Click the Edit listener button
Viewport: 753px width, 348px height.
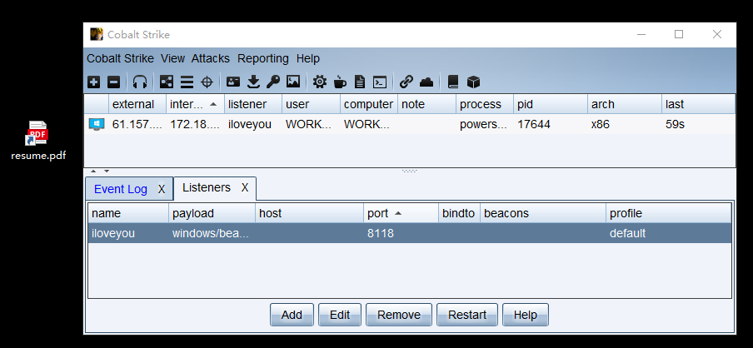tap(340, 315)
